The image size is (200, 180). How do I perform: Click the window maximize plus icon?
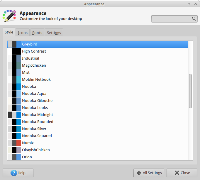point(189,4)
